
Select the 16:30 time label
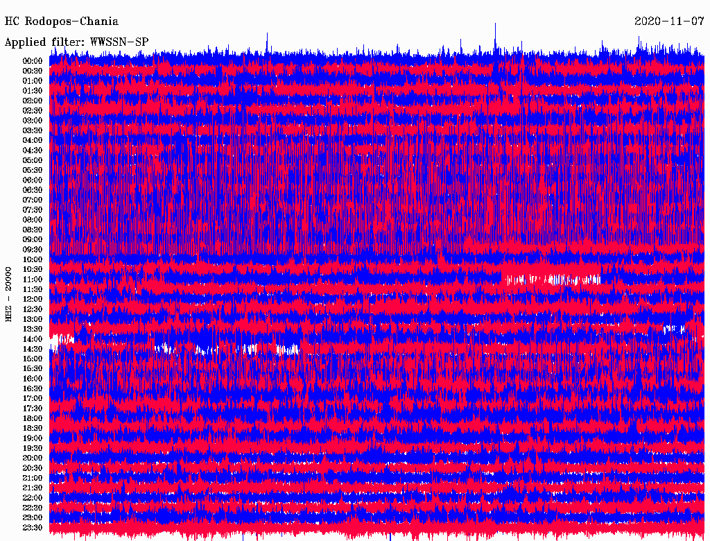(x=33, y=388)
